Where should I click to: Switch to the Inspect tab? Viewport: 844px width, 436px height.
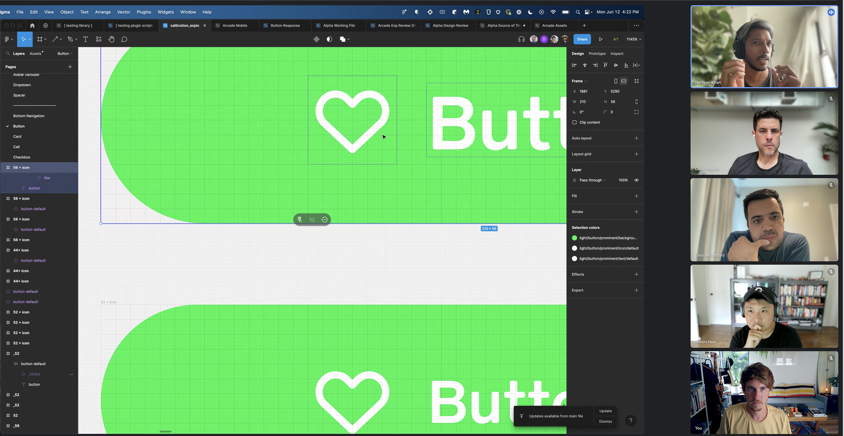[x=617, y=54]
